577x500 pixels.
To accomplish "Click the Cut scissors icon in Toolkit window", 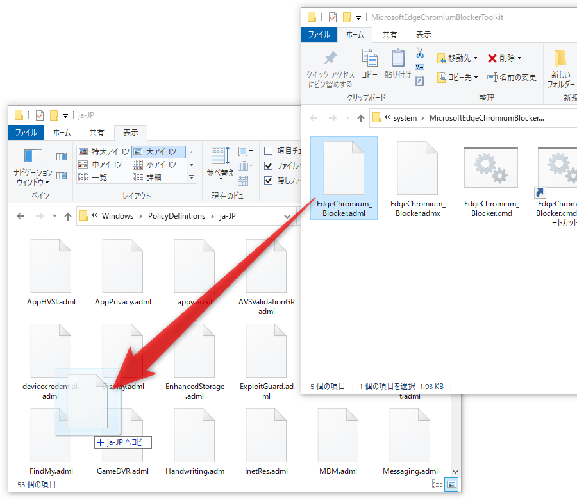I will coord(420,53).
